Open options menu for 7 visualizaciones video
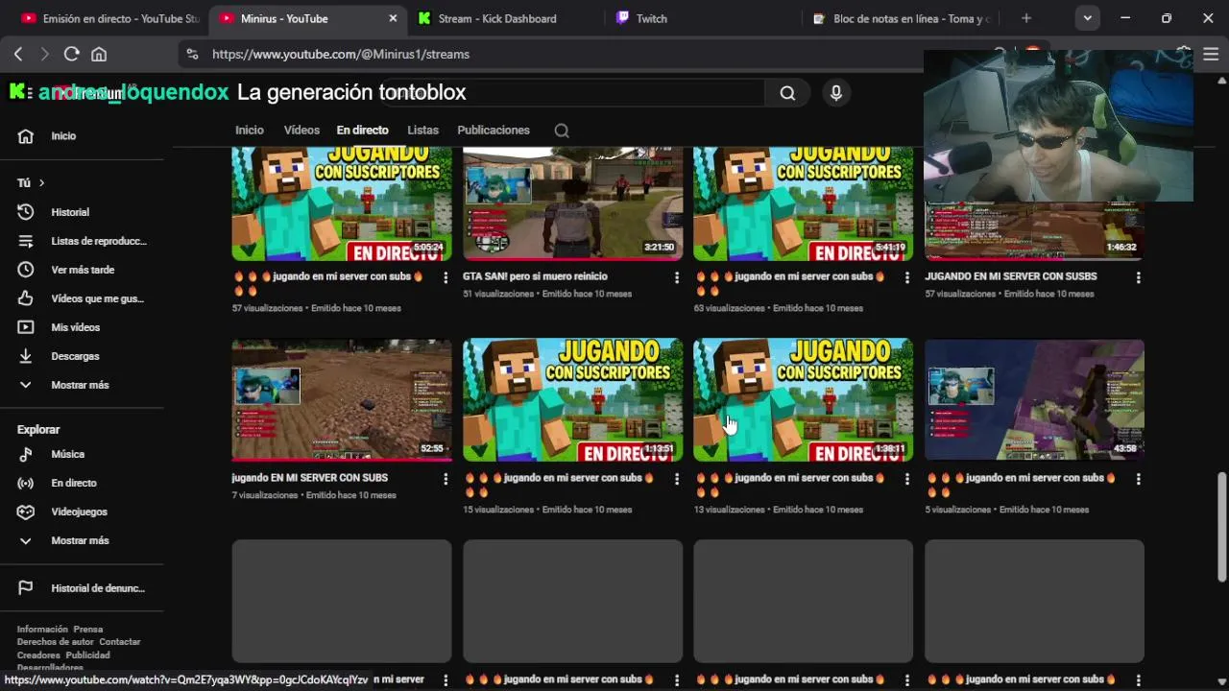1229x691 pixels. pyautogui.click(x=446, y=479)
